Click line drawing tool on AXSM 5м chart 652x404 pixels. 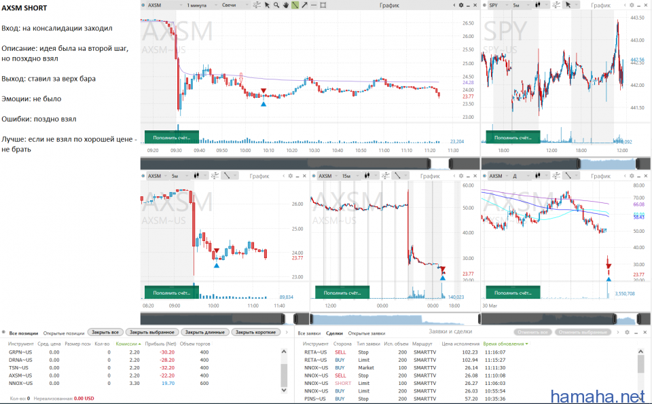pos(227,176)
